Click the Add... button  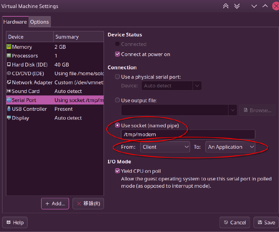pyautogui.click(x=55, y=203)
